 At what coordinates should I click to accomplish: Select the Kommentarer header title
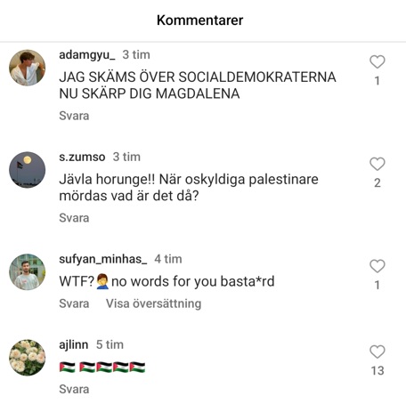199,20
